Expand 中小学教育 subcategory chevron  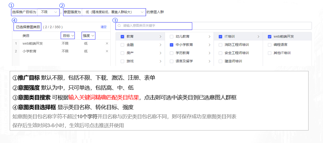pos(209,45)
